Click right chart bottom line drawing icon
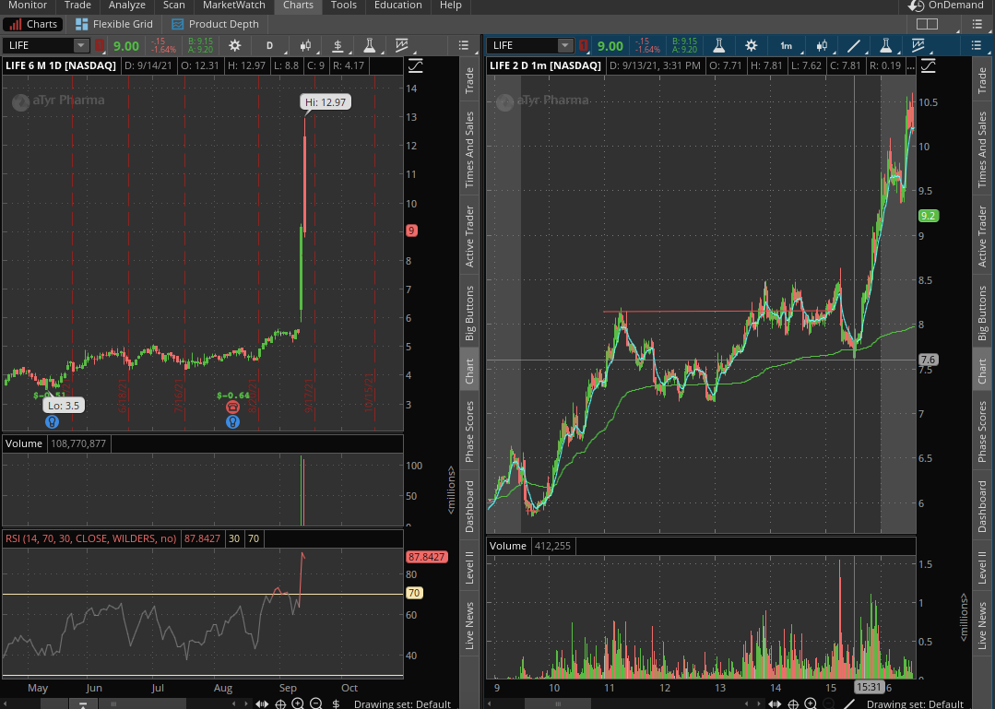 tap(849, 703)
